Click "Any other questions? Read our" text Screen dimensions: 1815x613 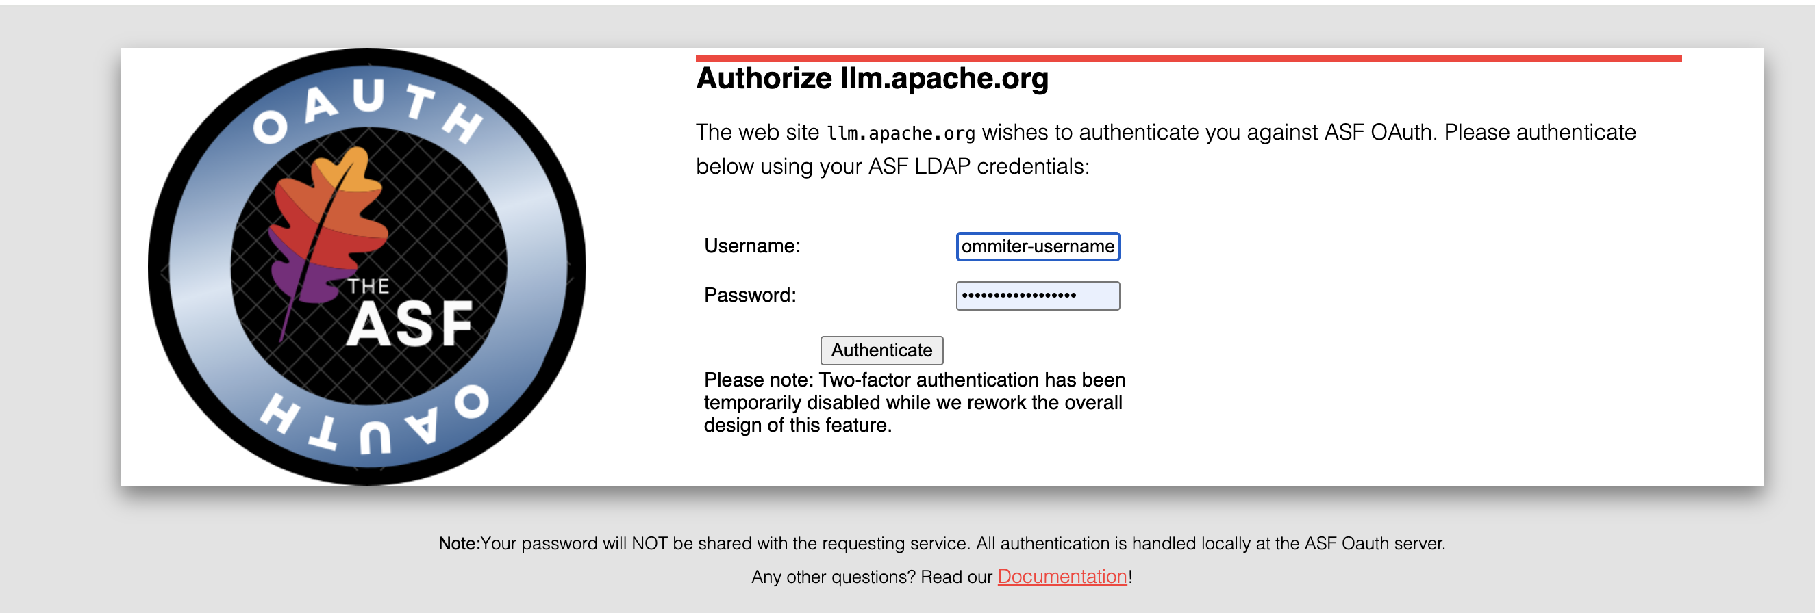pos(872,577)
